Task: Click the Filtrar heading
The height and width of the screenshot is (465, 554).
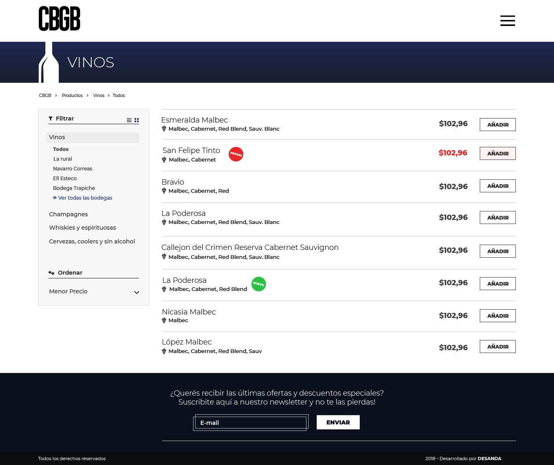Action: click(65, 118)
